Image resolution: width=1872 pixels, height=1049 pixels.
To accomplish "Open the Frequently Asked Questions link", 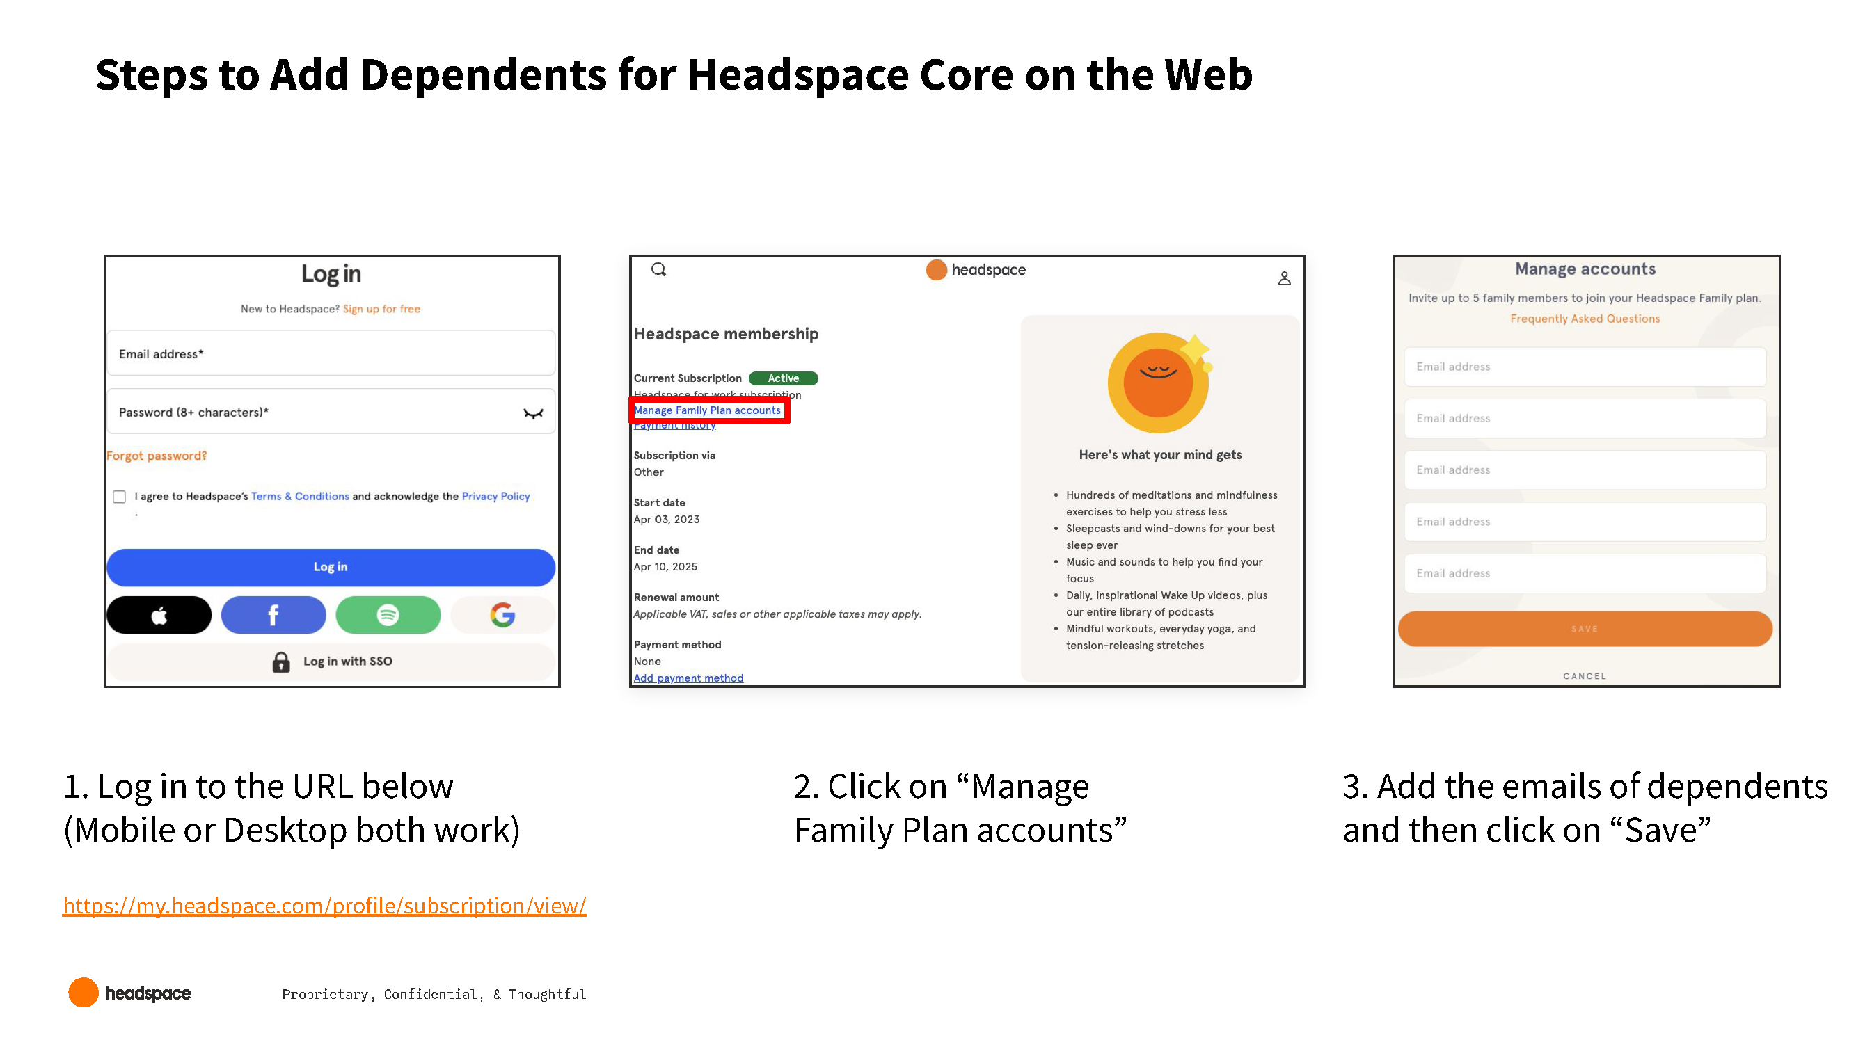I will pos(1585,319).
